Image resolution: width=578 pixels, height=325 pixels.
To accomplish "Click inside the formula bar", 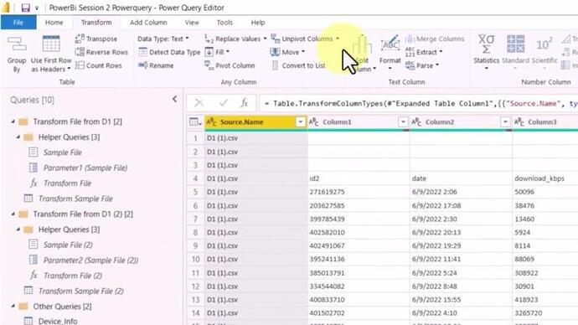I will [x=418, y=103].
